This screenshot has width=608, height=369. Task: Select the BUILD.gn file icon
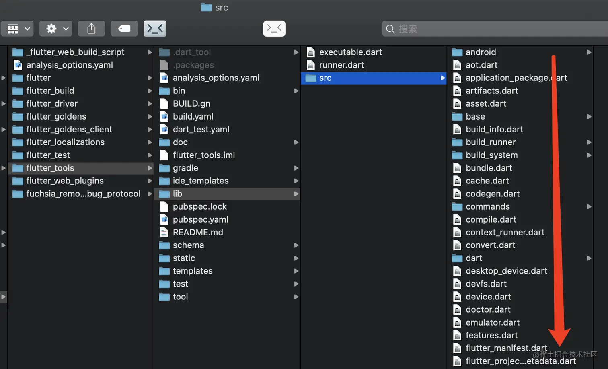164,104
